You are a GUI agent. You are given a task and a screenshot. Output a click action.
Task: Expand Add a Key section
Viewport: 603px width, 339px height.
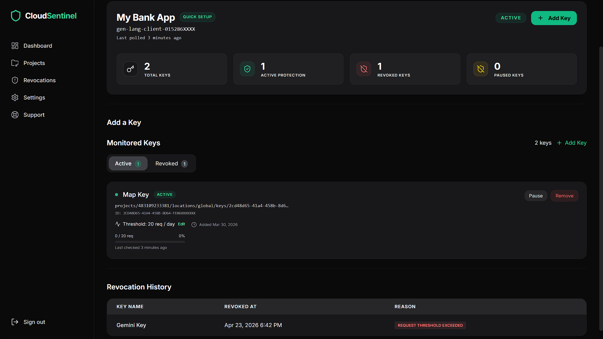coord(124,122)
